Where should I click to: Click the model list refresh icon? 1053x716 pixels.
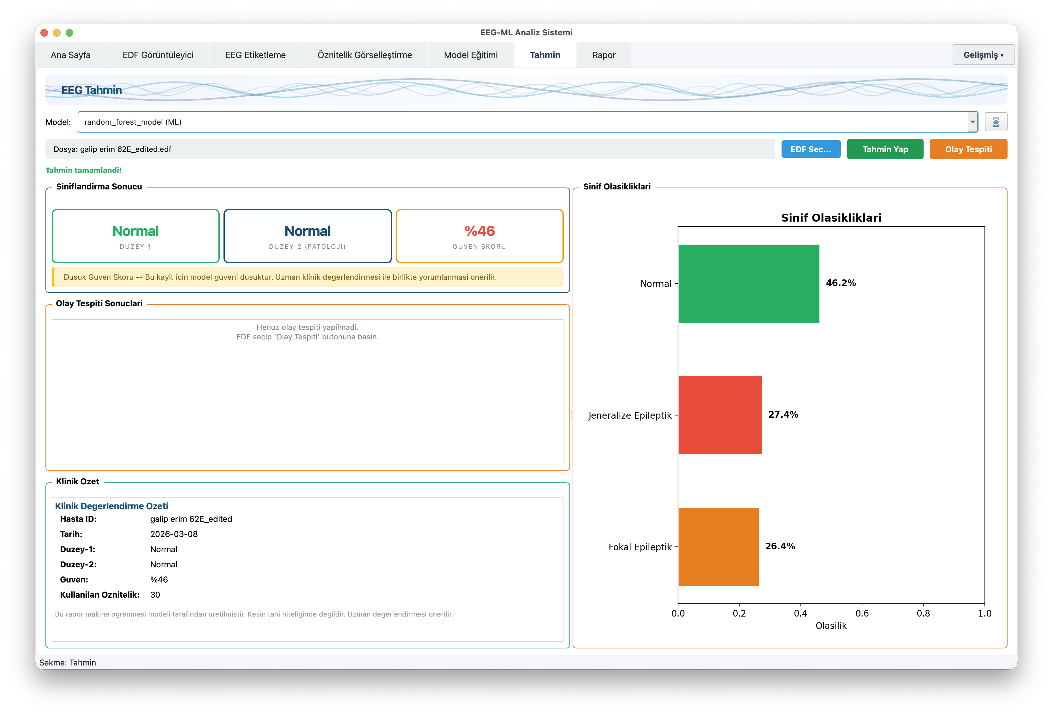[996, 122]
